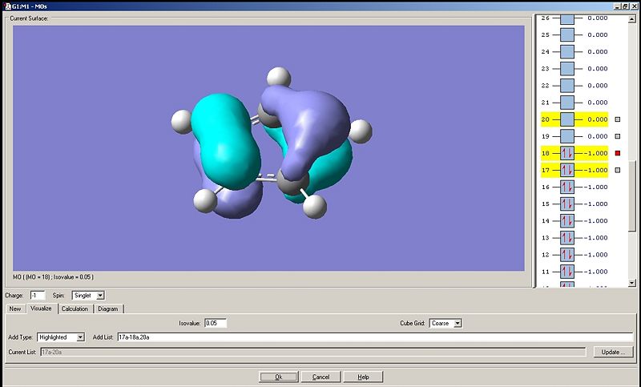Click the paired-electron box of orbital 13
Image resolution: width=641 pixels, height=387 pixels.
click(x=566, y=238)
